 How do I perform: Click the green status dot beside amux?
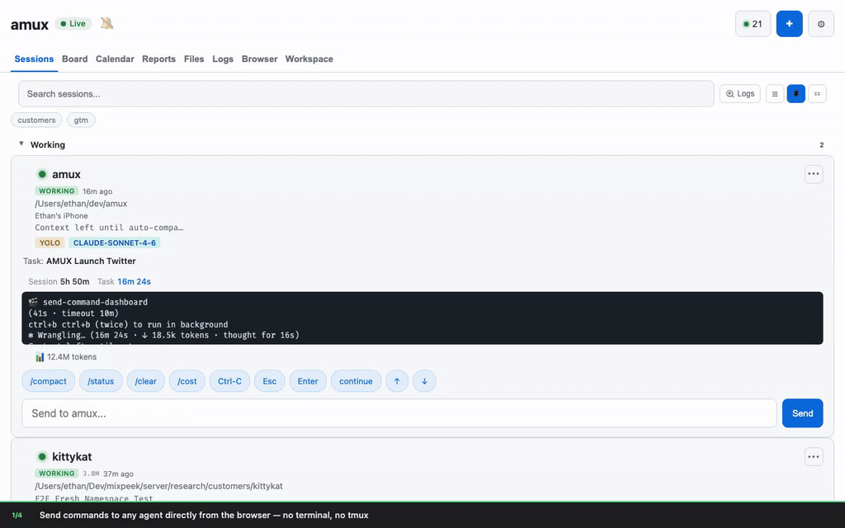coord(42,174)
